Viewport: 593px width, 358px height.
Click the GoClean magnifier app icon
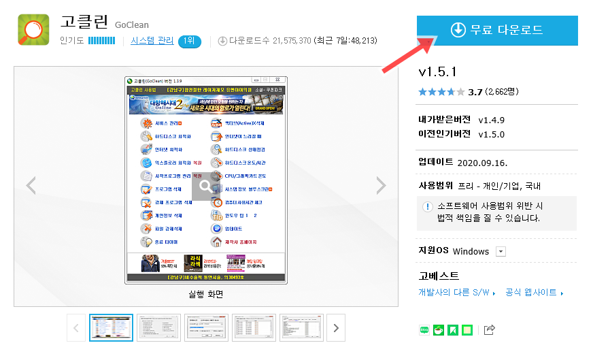33,29
